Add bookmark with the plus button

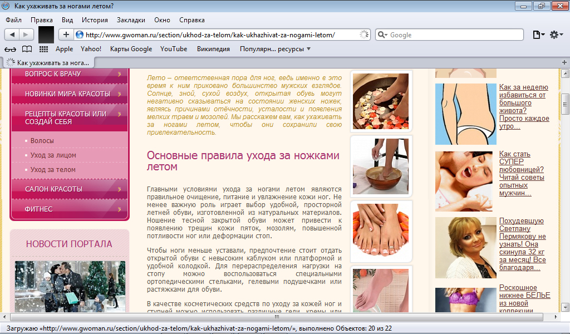tap(66, 35)
